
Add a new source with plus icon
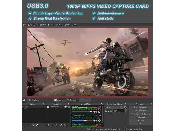coord(49,125)
